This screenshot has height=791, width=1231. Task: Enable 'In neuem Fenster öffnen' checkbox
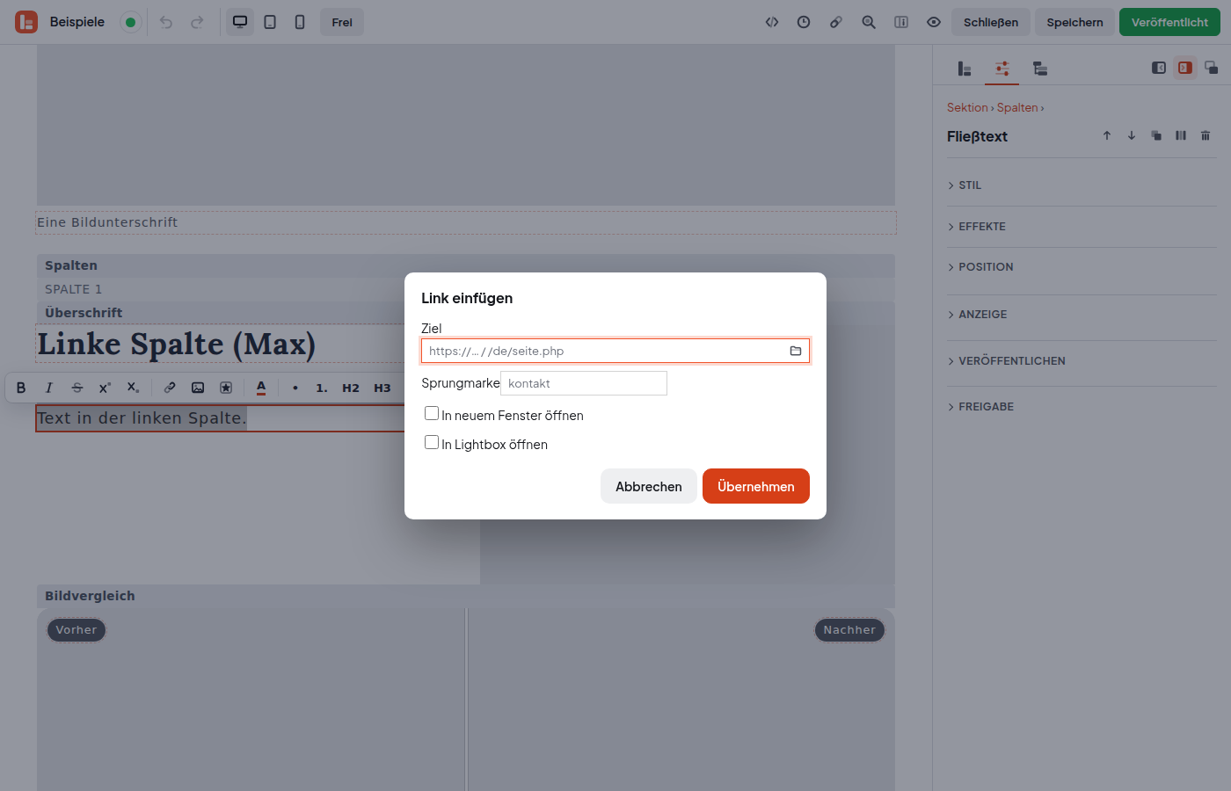coord(432,413)
